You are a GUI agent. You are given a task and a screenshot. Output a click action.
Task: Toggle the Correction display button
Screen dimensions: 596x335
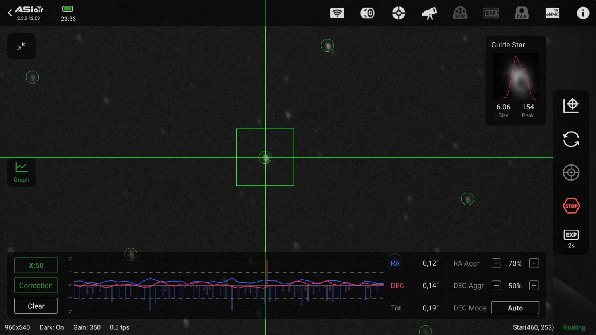[36, 286]
